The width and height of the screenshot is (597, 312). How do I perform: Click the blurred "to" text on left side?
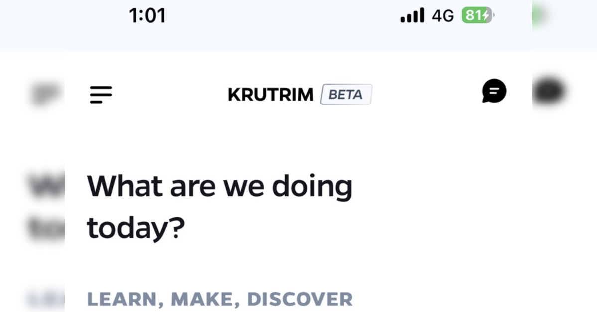pos(46,227)
